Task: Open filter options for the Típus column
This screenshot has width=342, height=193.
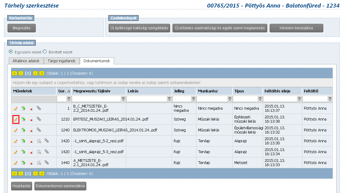Action: click(x=260, y=99)
